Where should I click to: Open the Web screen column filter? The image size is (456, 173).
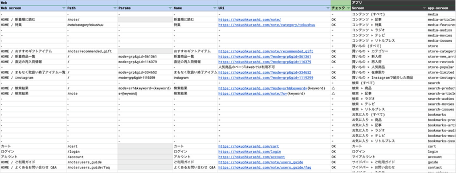click(x=64, y=8)
